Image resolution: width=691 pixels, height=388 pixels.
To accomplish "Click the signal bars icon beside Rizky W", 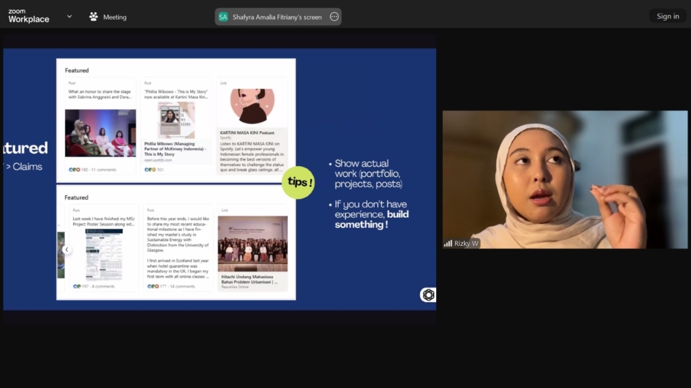I will pos(448,243).
